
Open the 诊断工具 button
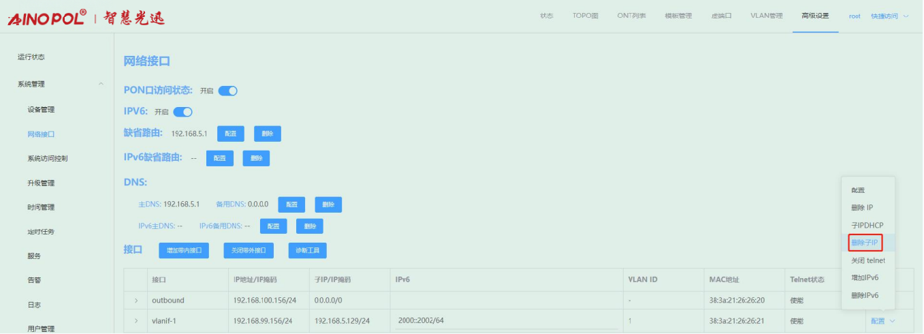tap(307, 251)
